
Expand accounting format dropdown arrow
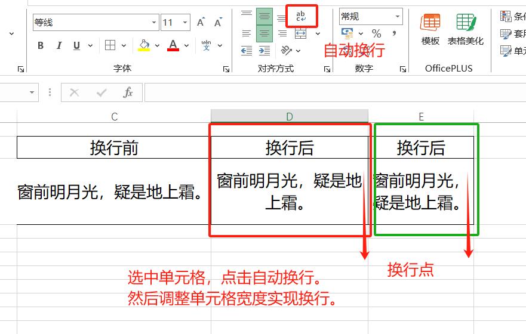361,33
